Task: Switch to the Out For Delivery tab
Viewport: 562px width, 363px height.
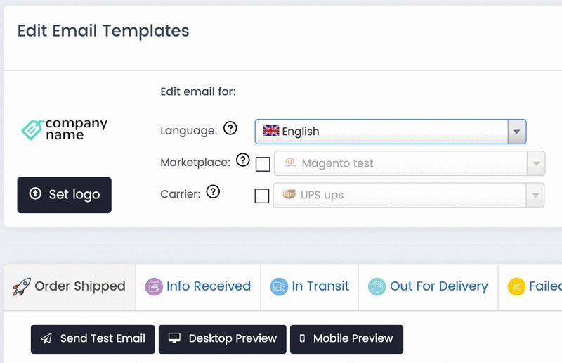Action: 438,286
